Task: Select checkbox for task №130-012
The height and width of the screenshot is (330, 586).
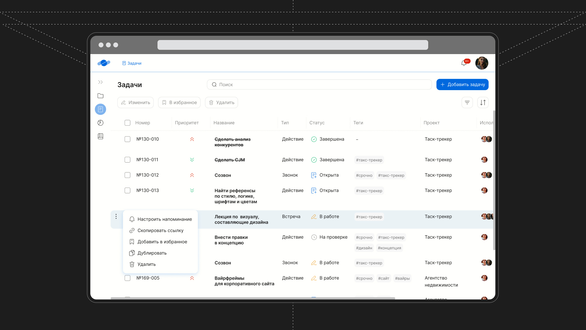Action: (x=127, y=175)
